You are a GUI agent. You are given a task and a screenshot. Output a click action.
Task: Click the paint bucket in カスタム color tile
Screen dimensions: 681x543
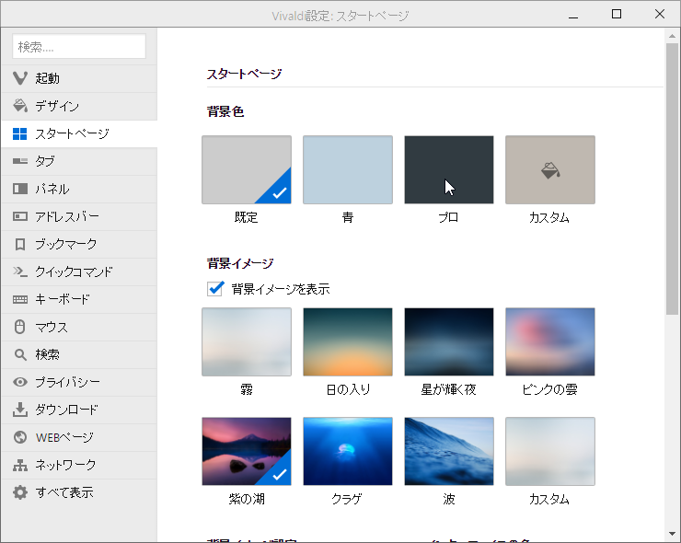(x=550, y=170)
